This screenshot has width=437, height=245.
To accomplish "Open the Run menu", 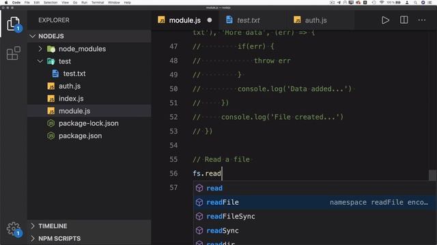I will (x=84, y=3).
